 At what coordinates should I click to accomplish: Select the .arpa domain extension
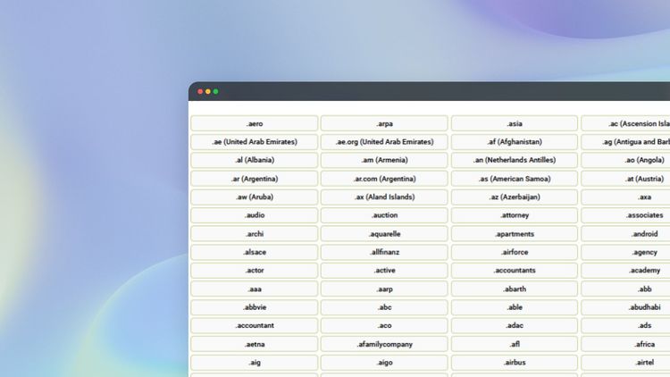[384, 123]
